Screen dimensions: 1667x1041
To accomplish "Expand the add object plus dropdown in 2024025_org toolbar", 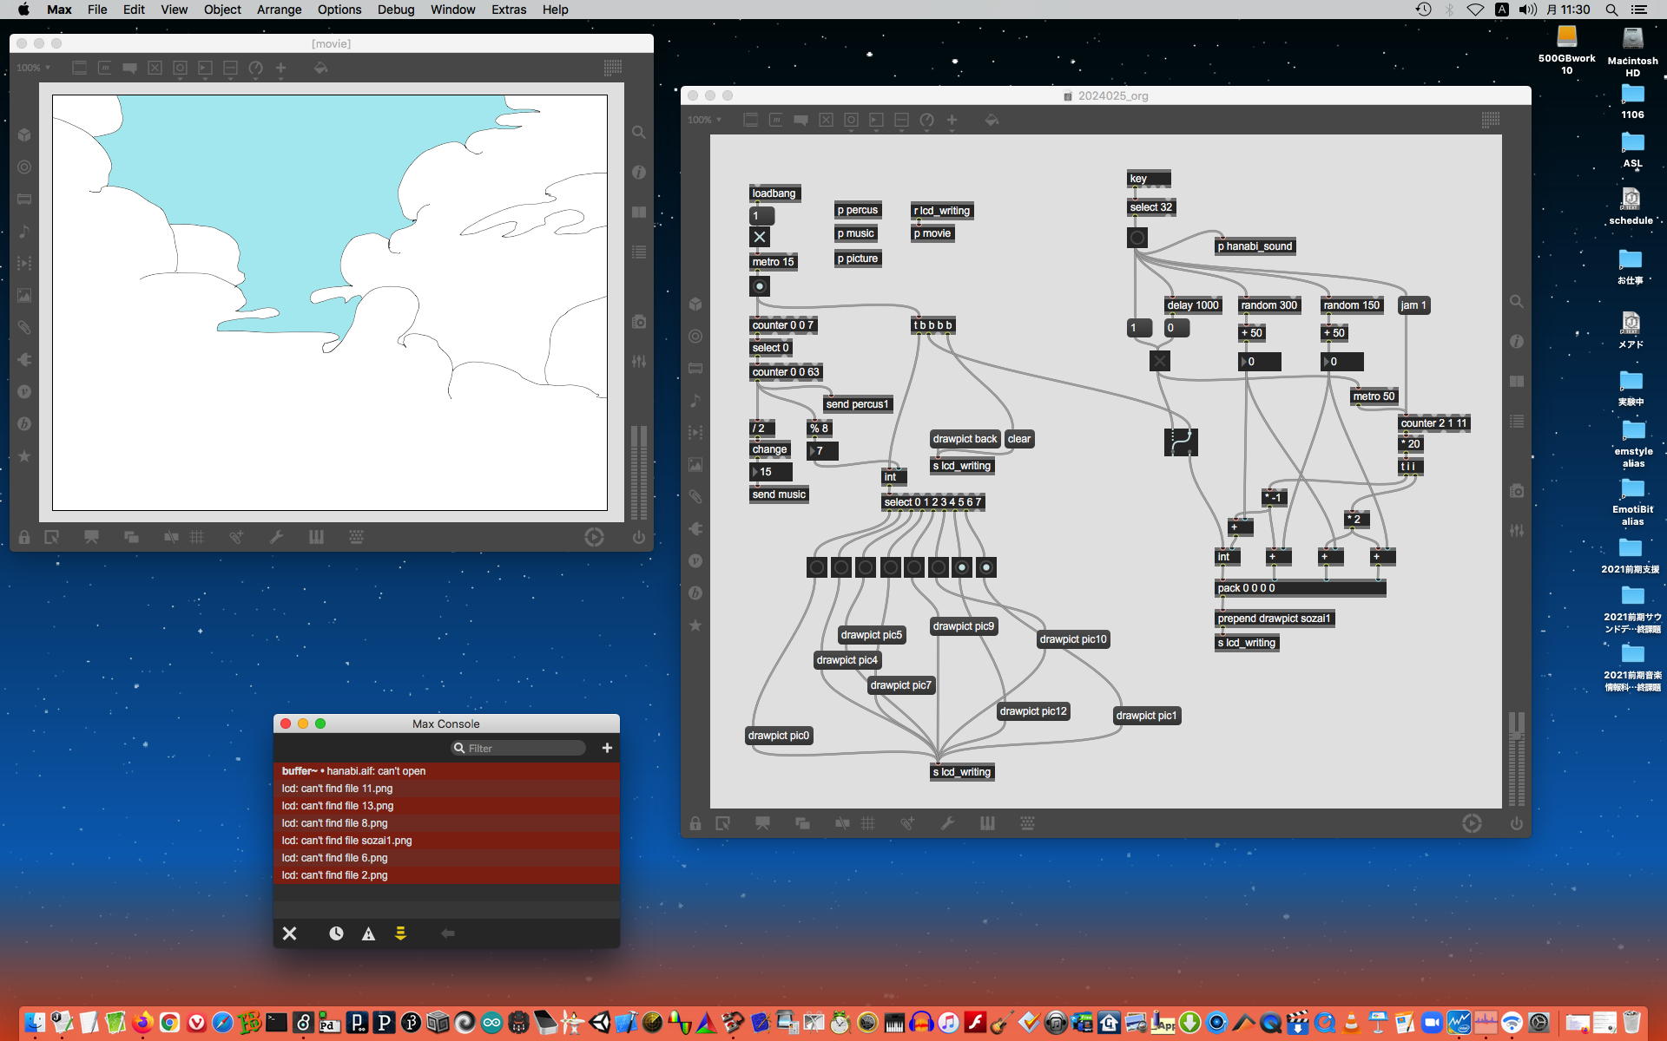I will [952, 120].
